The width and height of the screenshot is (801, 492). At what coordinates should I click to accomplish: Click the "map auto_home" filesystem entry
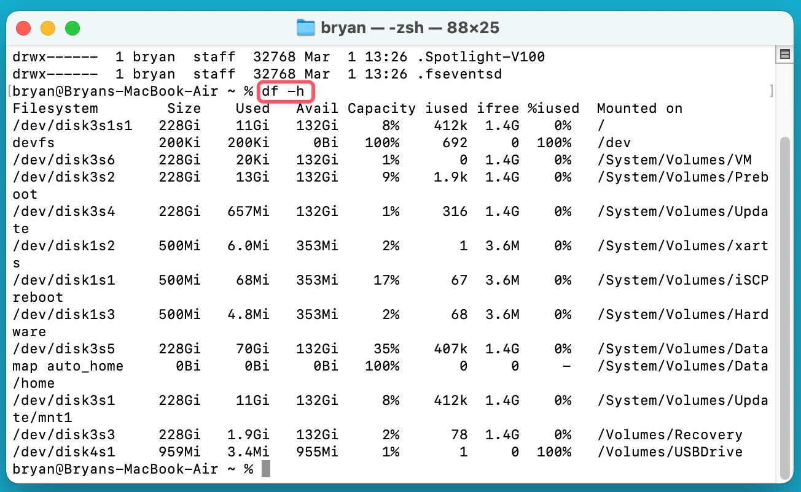pyautogui.click(x=68, y=366)
